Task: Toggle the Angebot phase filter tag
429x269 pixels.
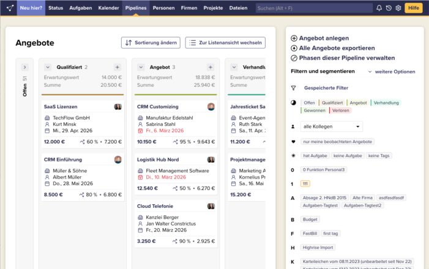Action: 358,103
